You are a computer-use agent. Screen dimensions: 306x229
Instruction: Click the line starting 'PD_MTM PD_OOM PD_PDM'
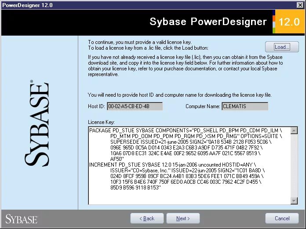[x=196, y=136]
